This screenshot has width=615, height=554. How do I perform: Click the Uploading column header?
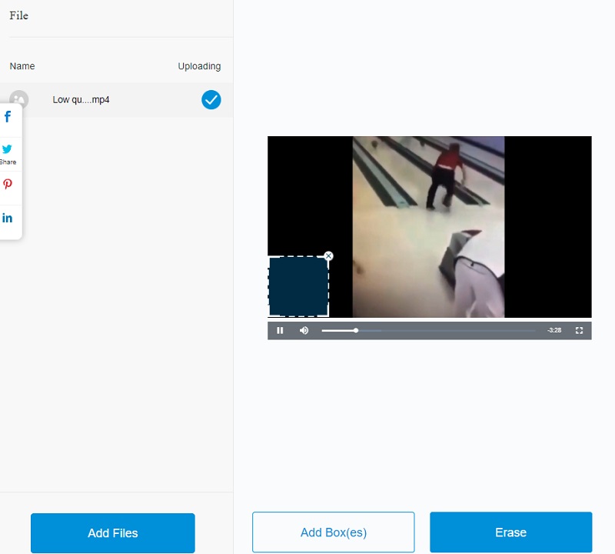(199, 66)
